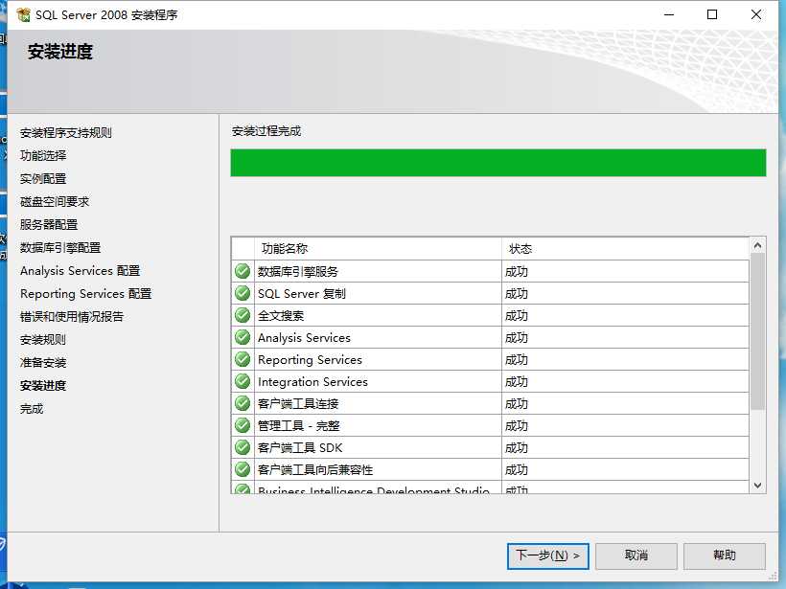Click the 取消 button
This screenshot has height=589, width=786.
coord(636,555)
